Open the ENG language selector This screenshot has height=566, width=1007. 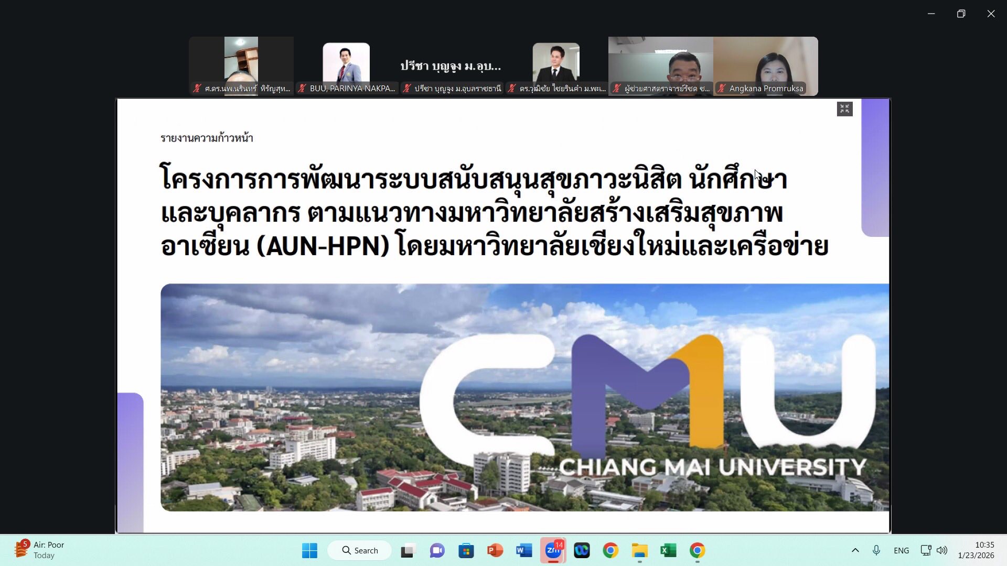901,550
